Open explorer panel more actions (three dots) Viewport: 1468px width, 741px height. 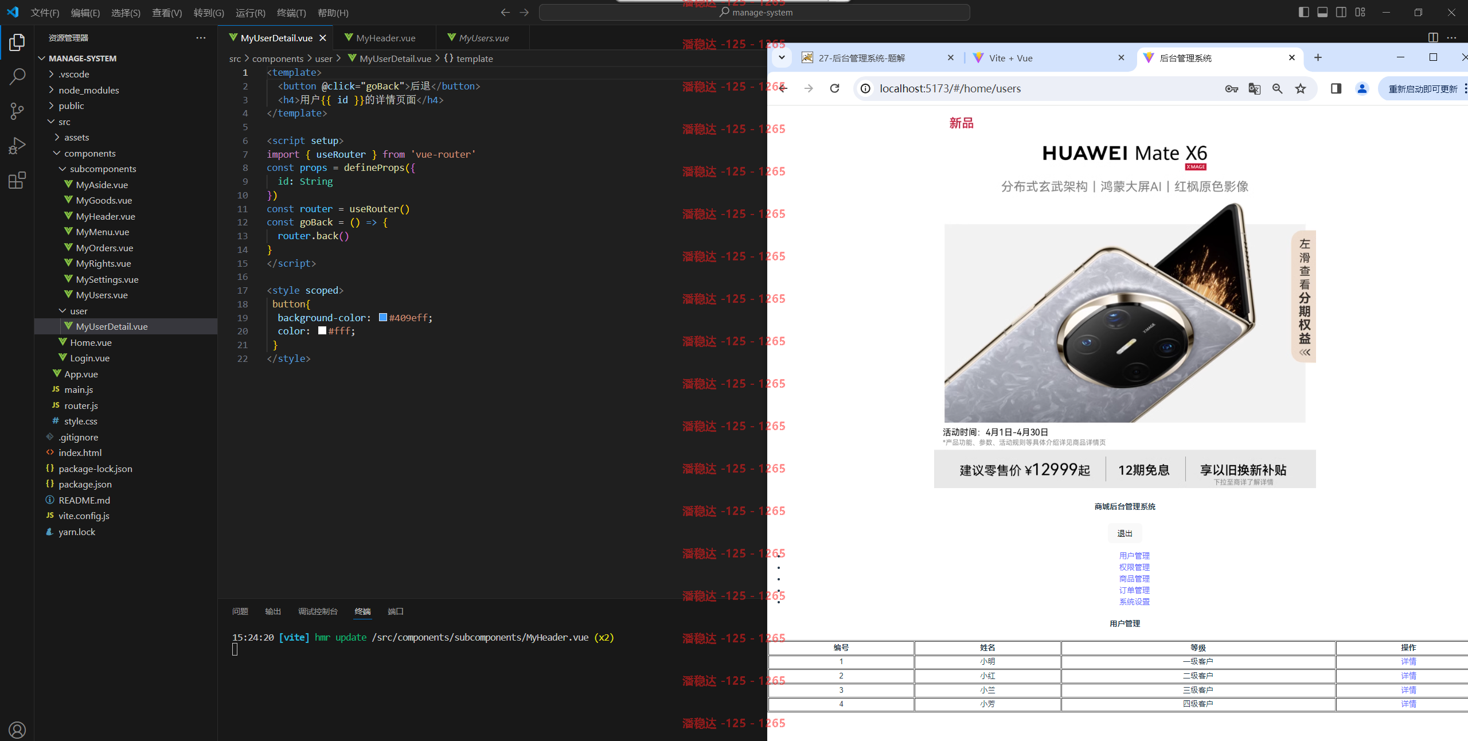pos(201,38)
